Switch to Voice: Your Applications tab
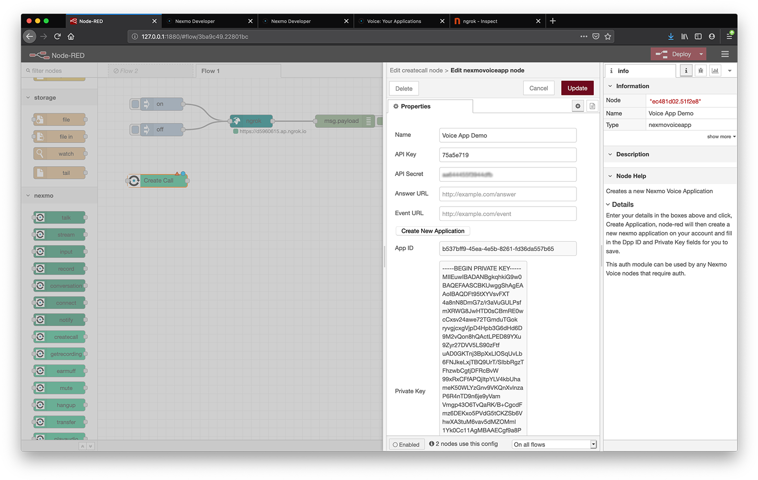This screenshot has width=758, height=480. 401,21
